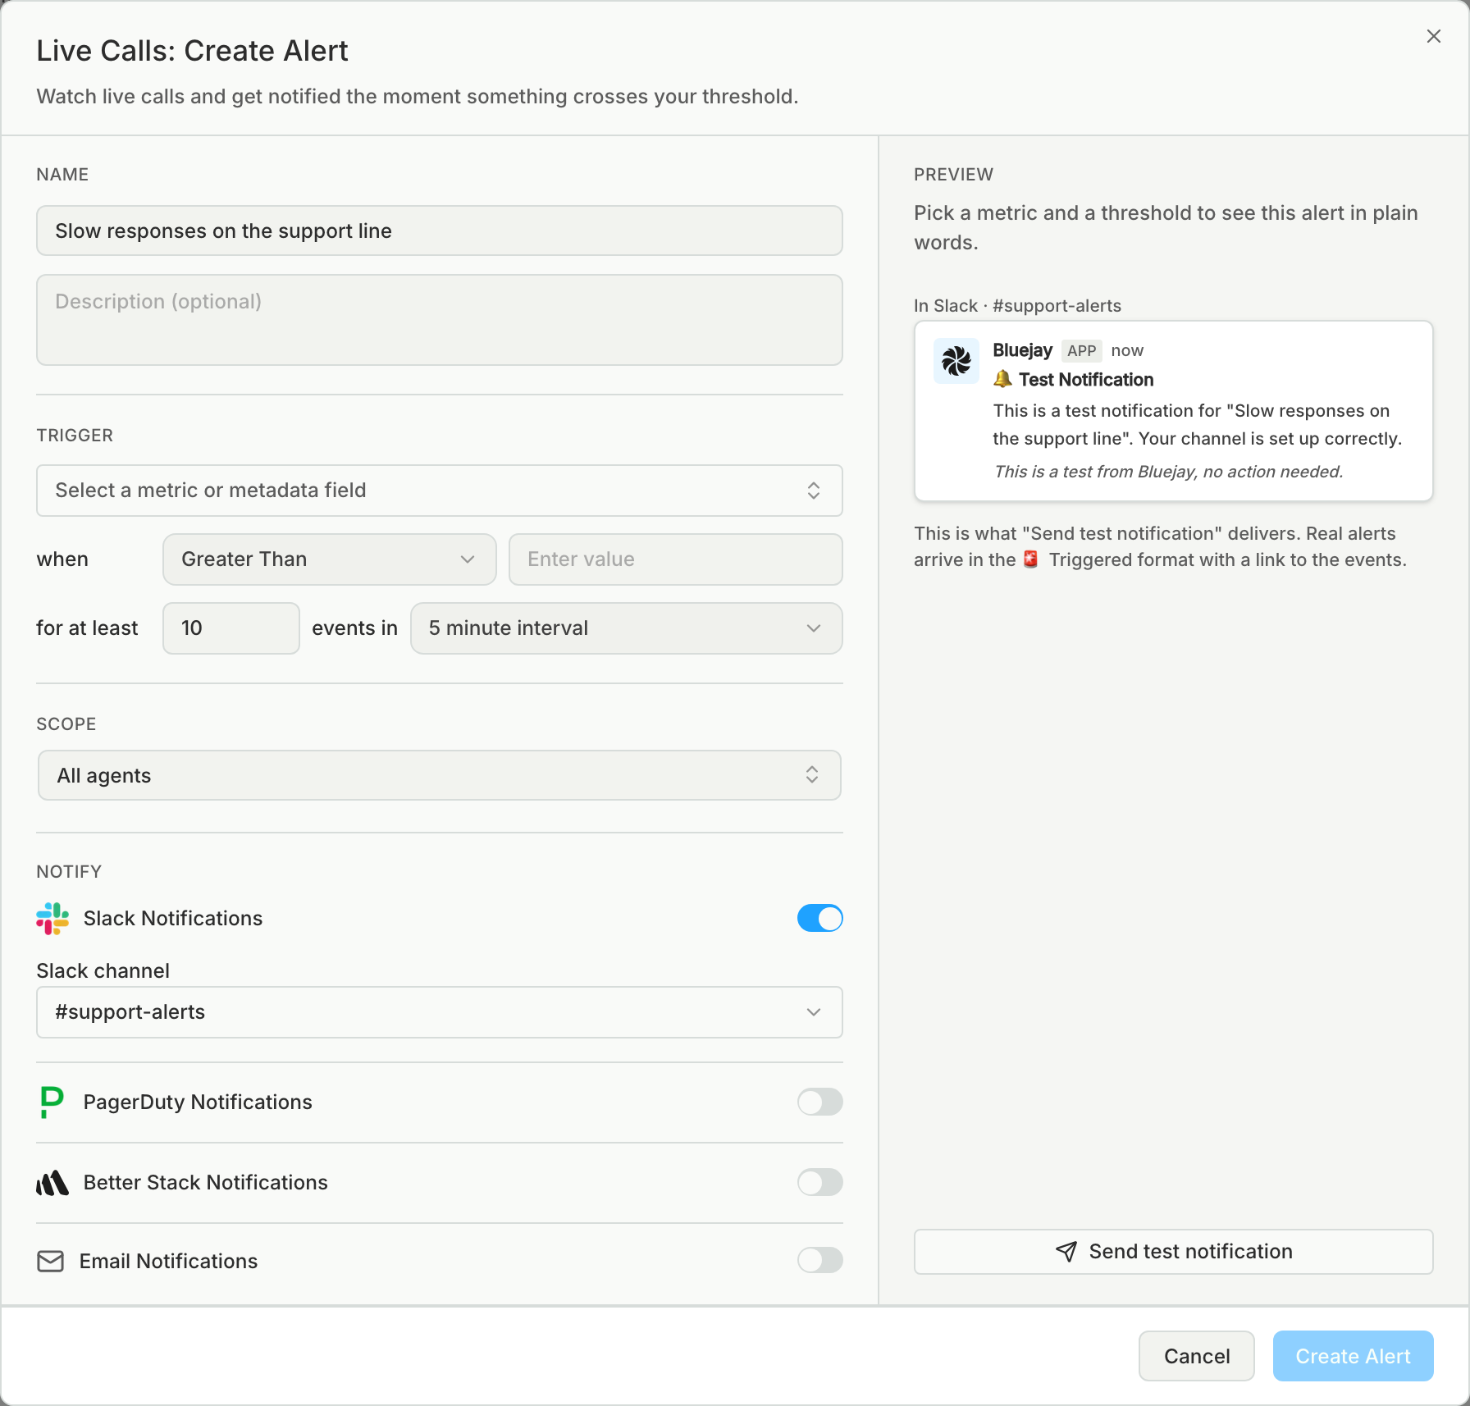Open the Greater Than operator dropdown
This screenshot has height=1406, width=1470.
coord(330,559)
